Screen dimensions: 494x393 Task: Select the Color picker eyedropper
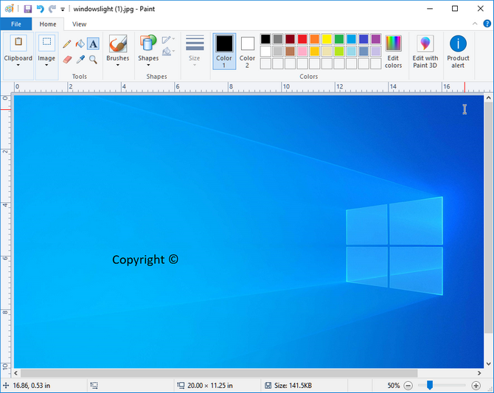click(80, 59)
